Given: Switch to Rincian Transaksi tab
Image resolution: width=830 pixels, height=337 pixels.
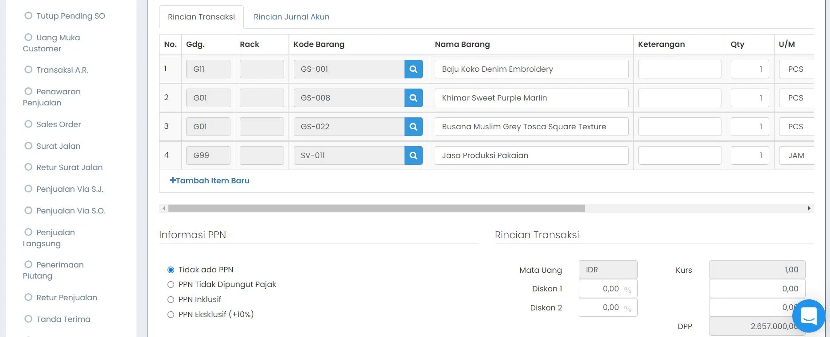Looking at the screenshot, I should [201, 17].
